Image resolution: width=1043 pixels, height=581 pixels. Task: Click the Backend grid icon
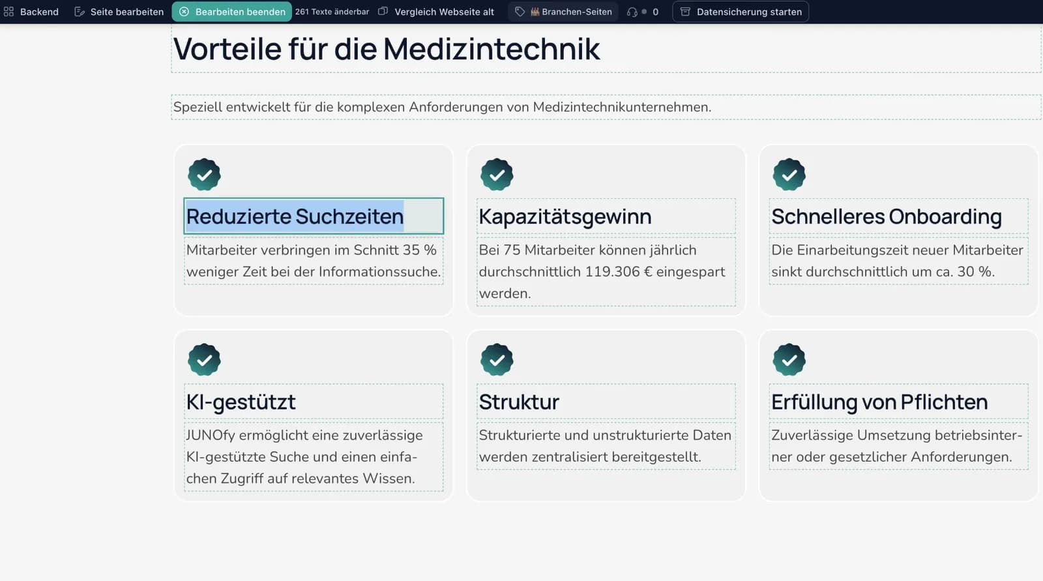(8, 12)
